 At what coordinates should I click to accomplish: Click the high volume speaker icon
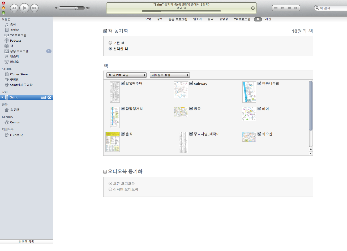point(88,8)
